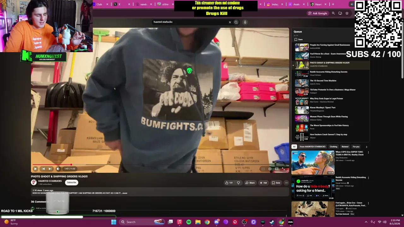Image resolution: width=404 pixels, height=227 pixels.
Task: Open a new browser tab
Action: pyautogui.click(x=333, y=4)
